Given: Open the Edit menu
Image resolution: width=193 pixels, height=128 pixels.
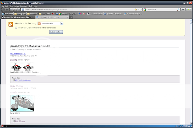Looking at the screenshot, I should coord(6,6).
